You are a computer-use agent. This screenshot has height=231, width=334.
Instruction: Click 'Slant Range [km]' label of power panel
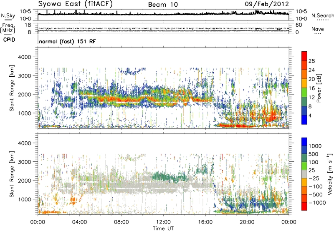[12, 88]
